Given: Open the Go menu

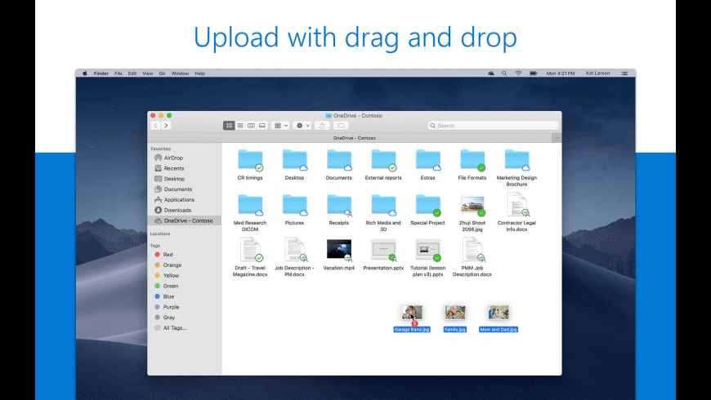Looking at the screenshot, I should pyautogui.click(x=162, y=73).
